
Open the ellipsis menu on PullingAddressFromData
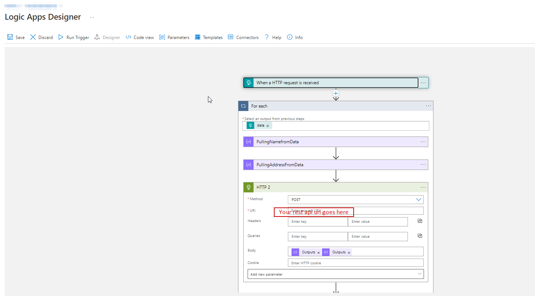[423, 165]
